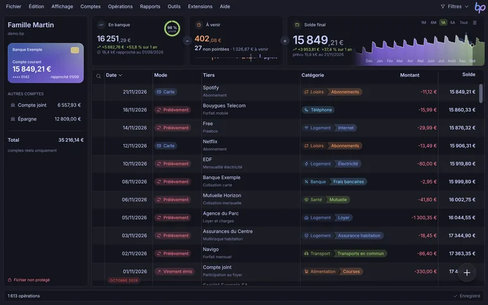This screenshot has height=305, width=488.
Task: Click the 1 613 opérations status text
Action: click(x=24, y=296)
